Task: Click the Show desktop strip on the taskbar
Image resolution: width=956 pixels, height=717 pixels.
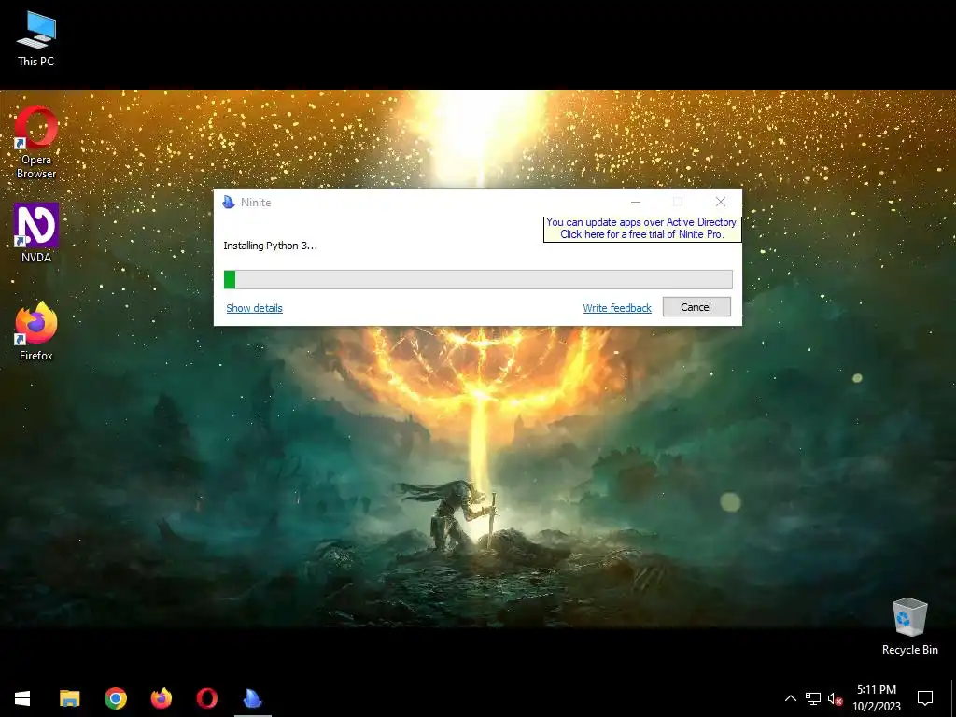Action: pos(953,698)
